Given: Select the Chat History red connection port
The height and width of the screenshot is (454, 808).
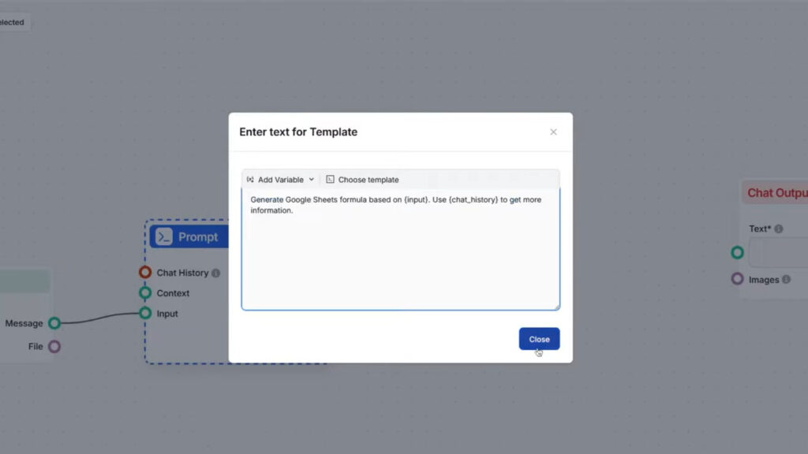Looking at the screenshot, I should coord(145,272).
